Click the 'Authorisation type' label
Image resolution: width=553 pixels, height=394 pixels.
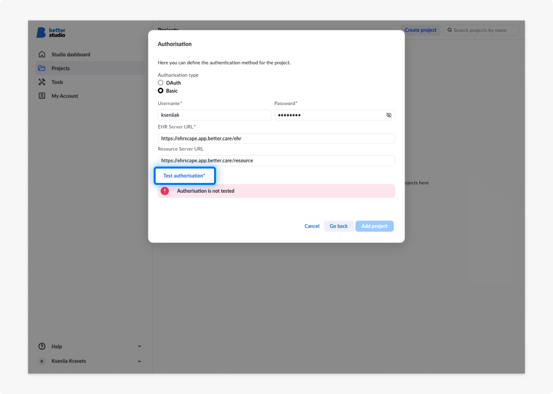click(x=178, y=75)
